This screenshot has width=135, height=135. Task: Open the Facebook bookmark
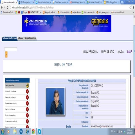(7, 12)
